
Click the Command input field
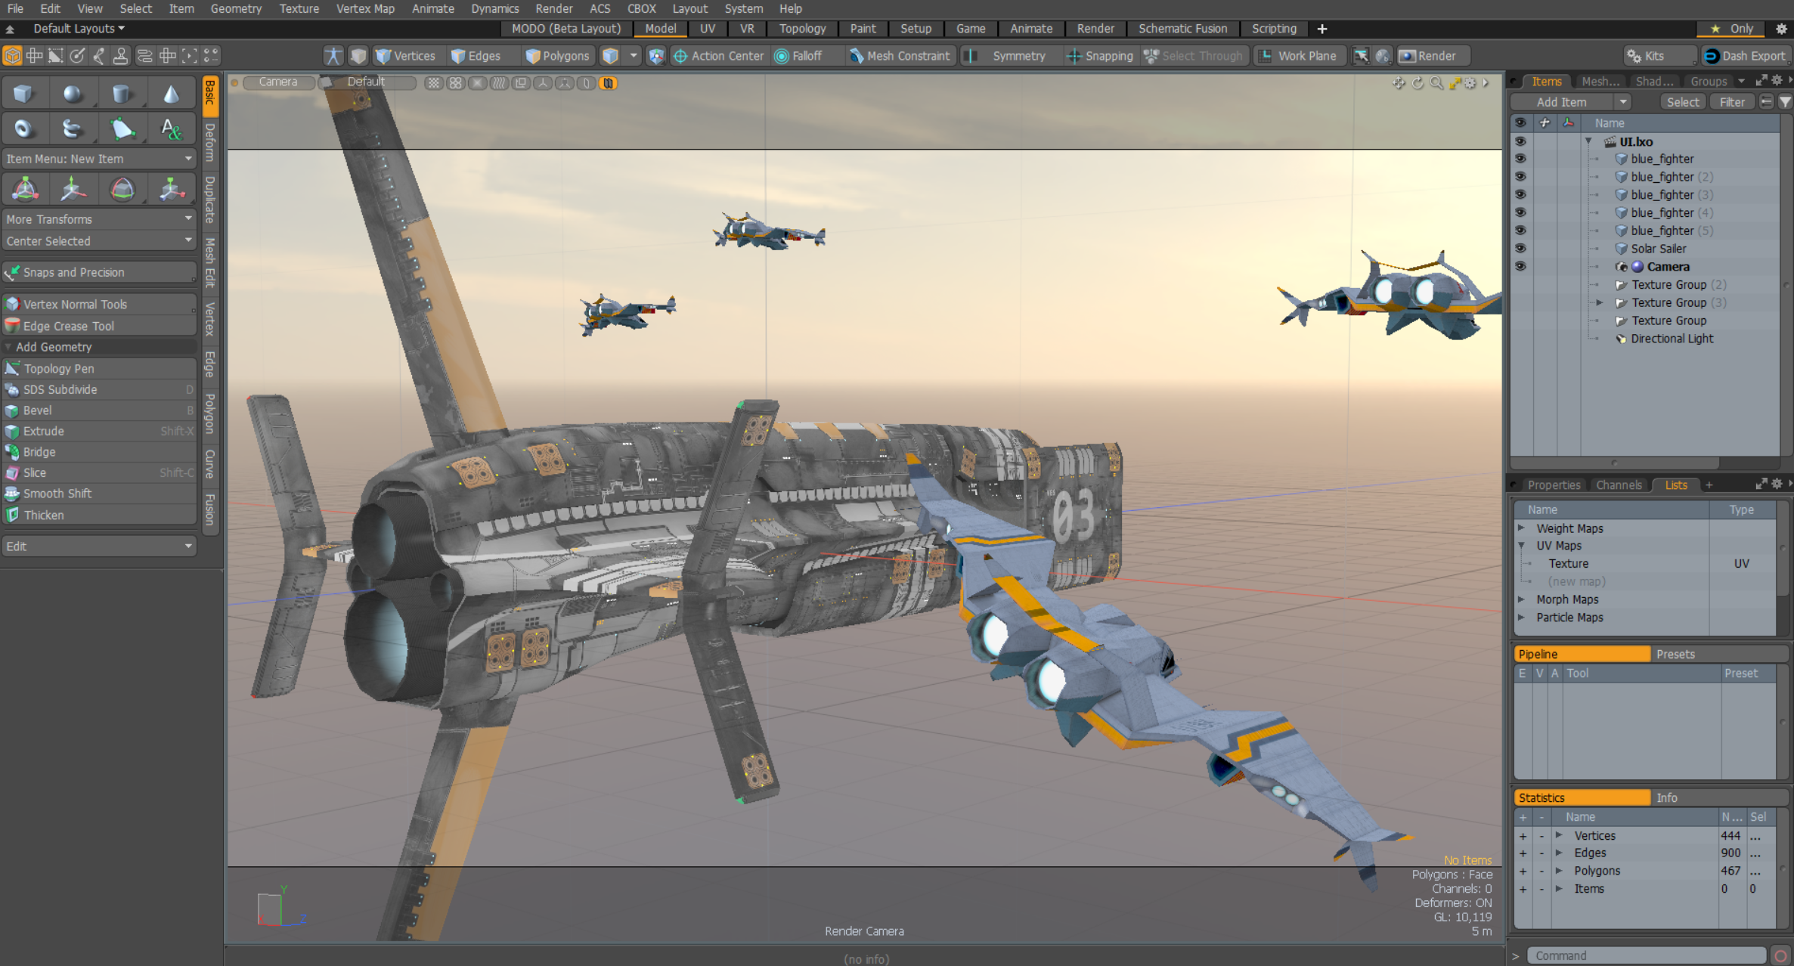tap(1644, 955)
